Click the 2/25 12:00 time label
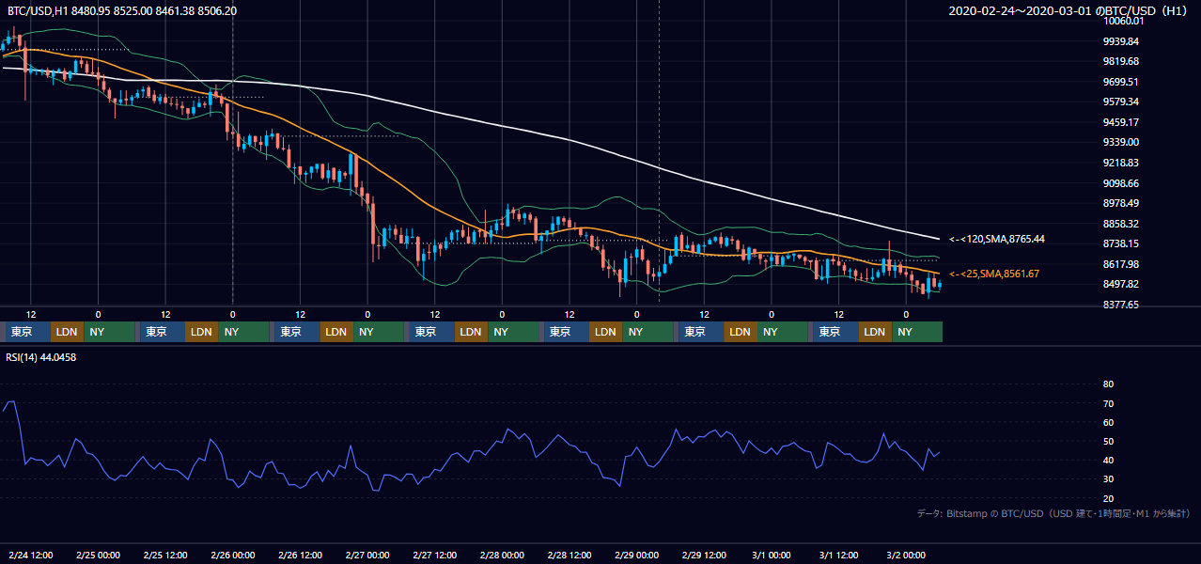This screenshot has height=564, width=1201. (165, 555)
